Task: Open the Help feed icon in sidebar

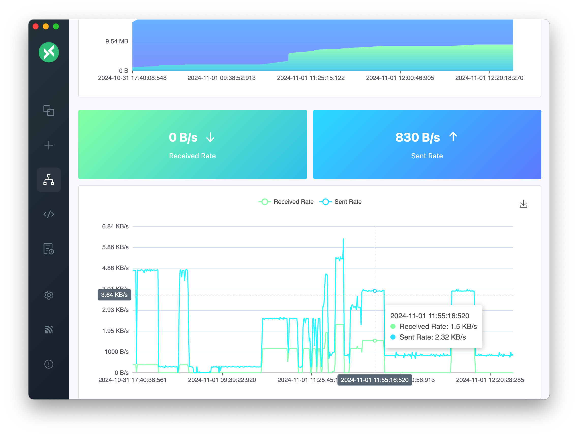Action: click(49, 330)
